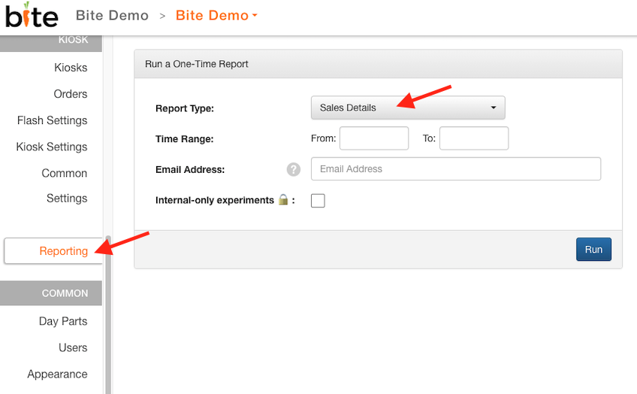Go to Users in the sidebar

[x=73, y=347]
